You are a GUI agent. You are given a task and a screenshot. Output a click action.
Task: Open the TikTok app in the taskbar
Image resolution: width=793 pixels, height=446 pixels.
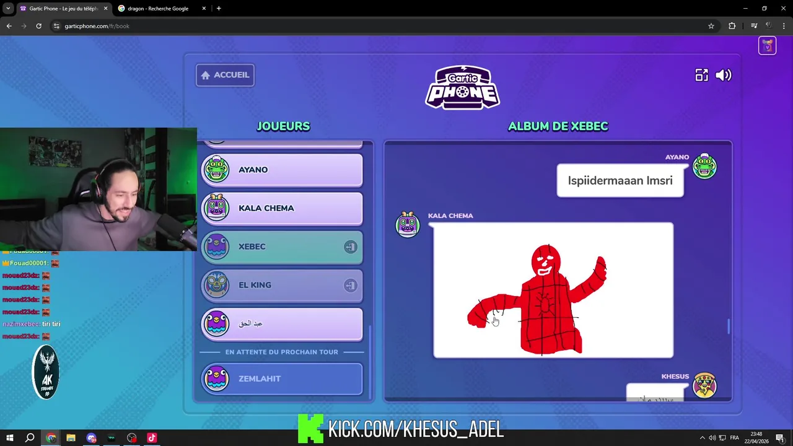pyautogui.click(x=152, y=438)
